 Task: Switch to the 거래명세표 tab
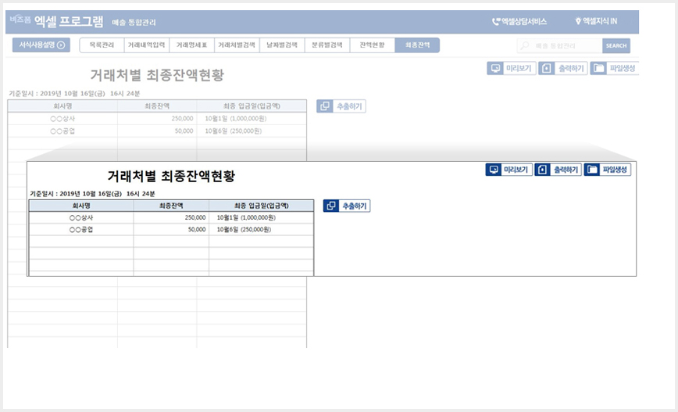click(x=191, y=45)
